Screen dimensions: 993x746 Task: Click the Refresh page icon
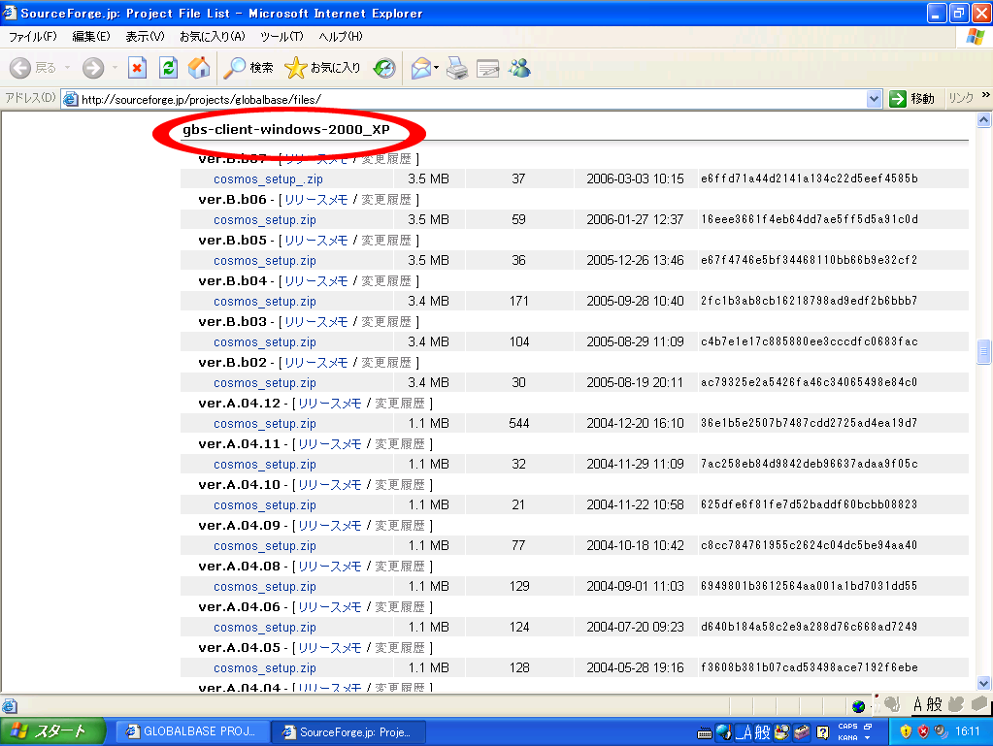(168, 68)
